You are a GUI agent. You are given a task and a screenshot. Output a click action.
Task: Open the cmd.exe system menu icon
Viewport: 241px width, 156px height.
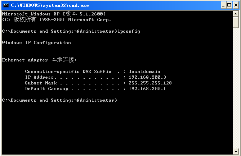pos(6,5)
